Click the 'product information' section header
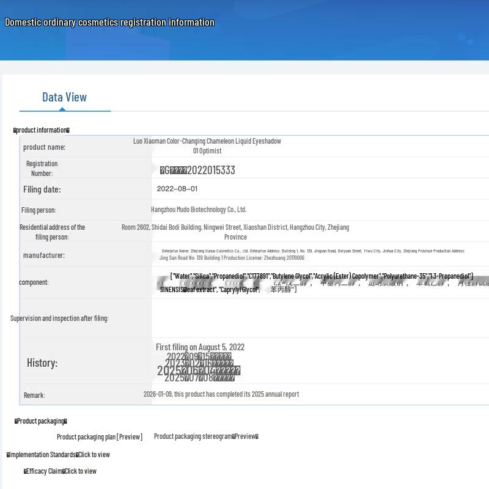The width and height of the screenshot is (489, 489). pos(42,130)
